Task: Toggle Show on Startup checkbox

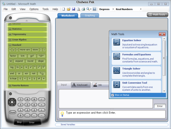Action: [x=113, y=95]
